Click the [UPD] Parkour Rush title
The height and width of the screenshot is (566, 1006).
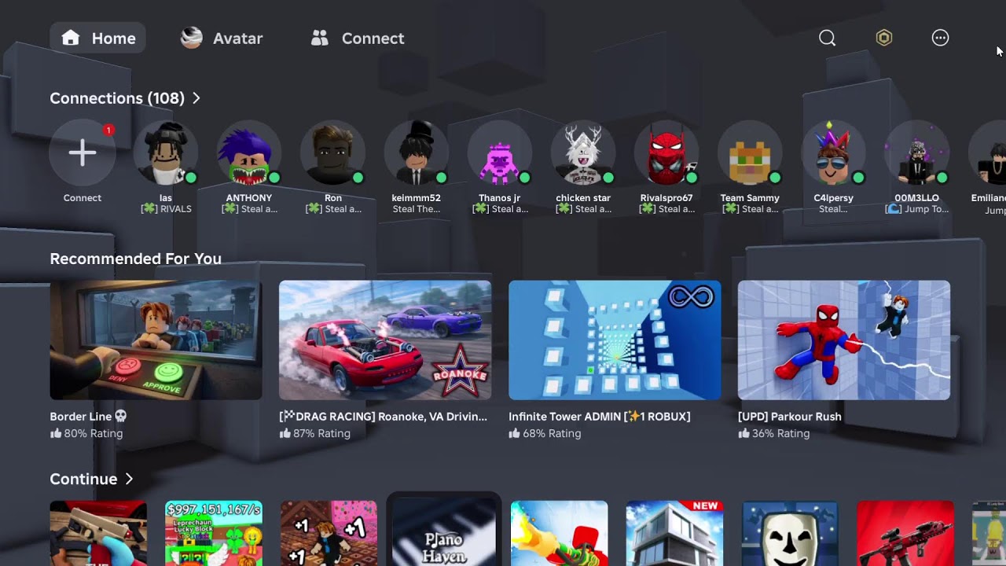click(x=790, y=417)
